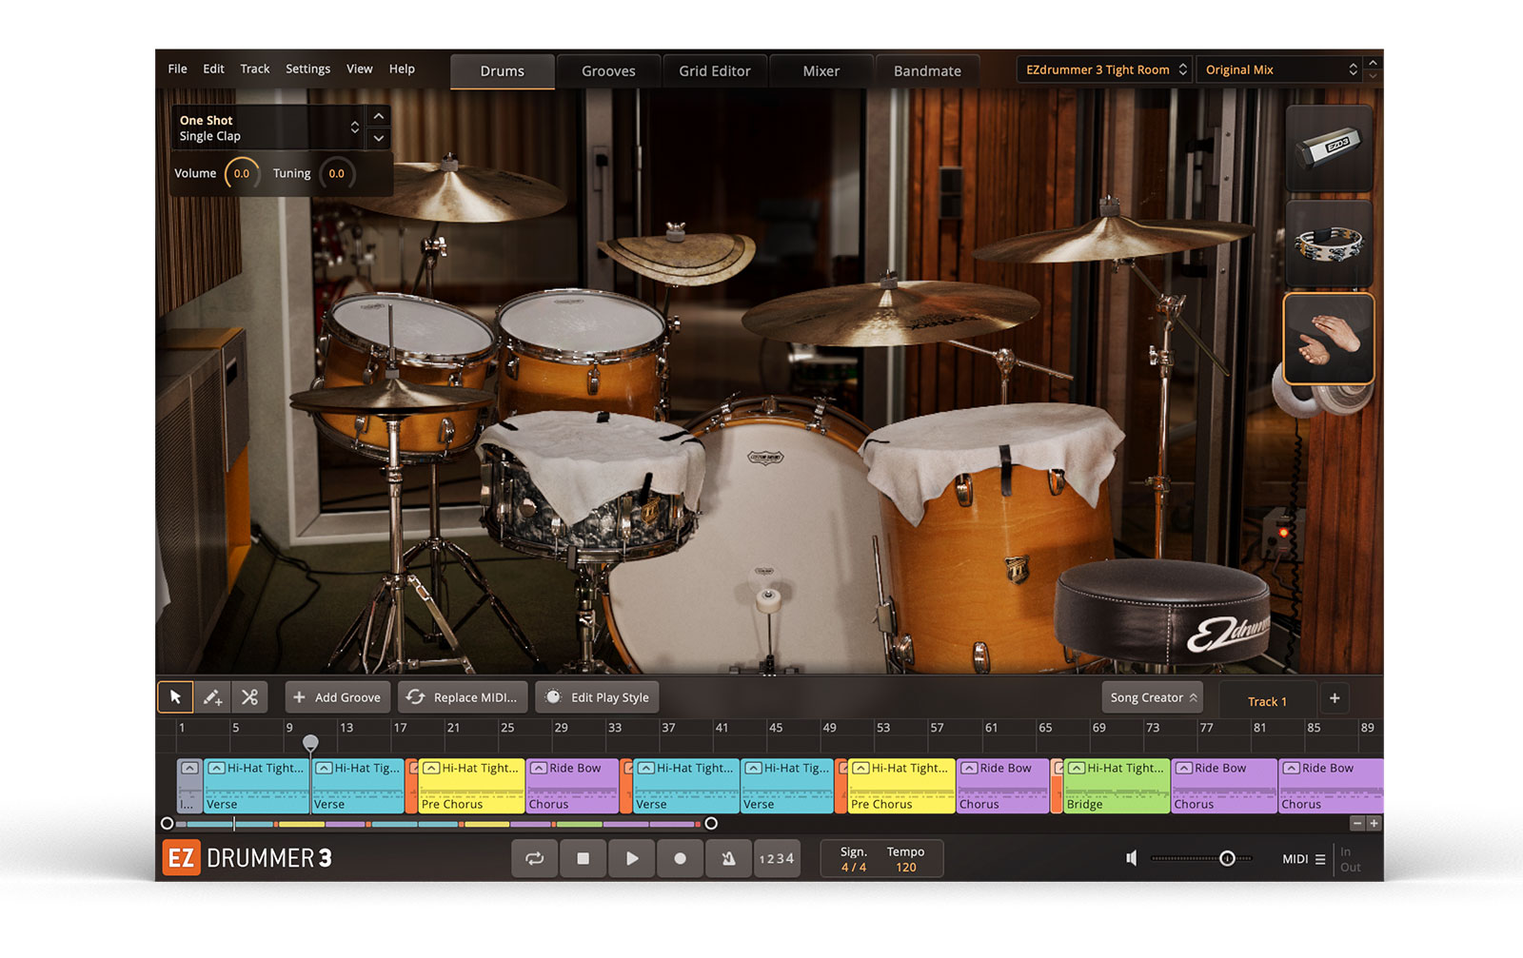Open the Help menu
Image resolution: width=1523 pixels, height=958 pixels.
pyautogui.click(x=402, y=68)
